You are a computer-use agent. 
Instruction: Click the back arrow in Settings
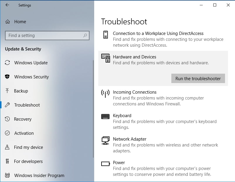tap(7, 5)
